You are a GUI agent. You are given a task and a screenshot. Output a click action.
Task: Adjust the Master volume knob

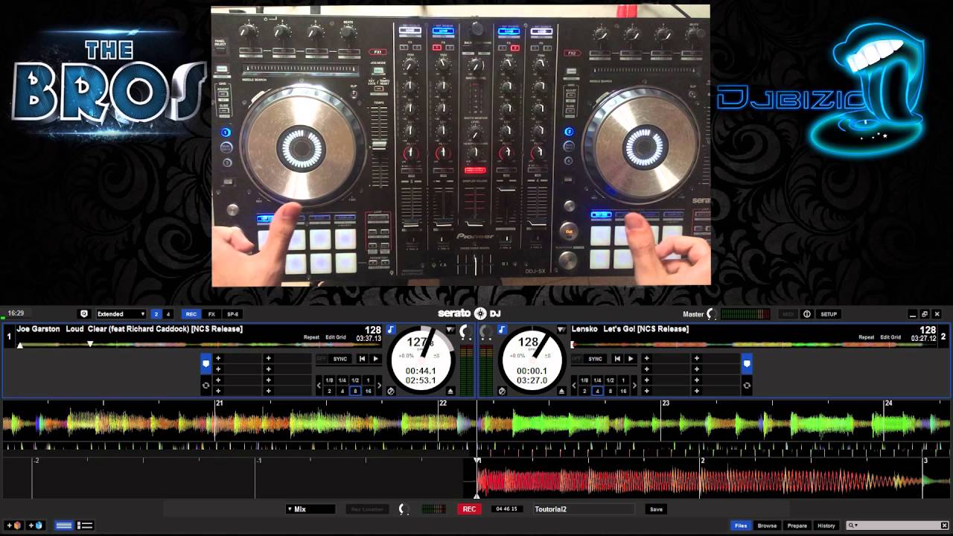click(710, 314)
